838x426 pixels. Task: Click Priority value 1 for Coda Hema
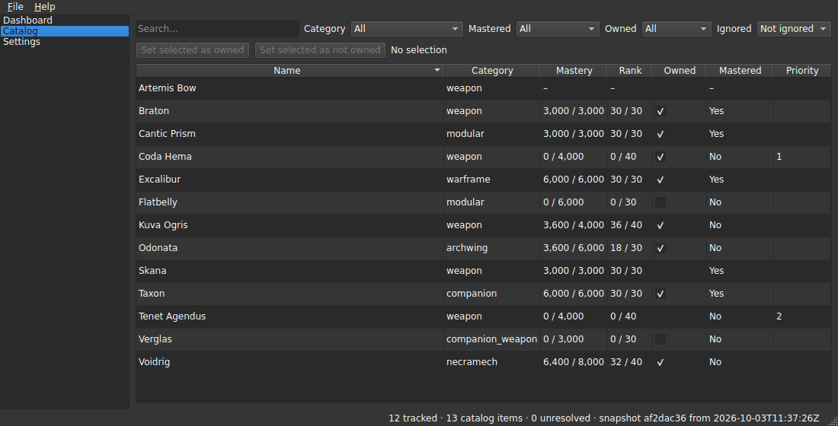point(801,157)
